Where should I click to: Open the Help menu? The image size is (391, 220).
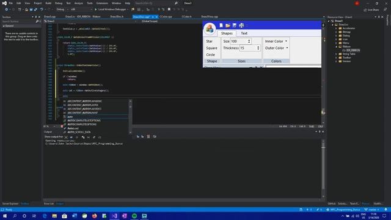pos(128,3)
